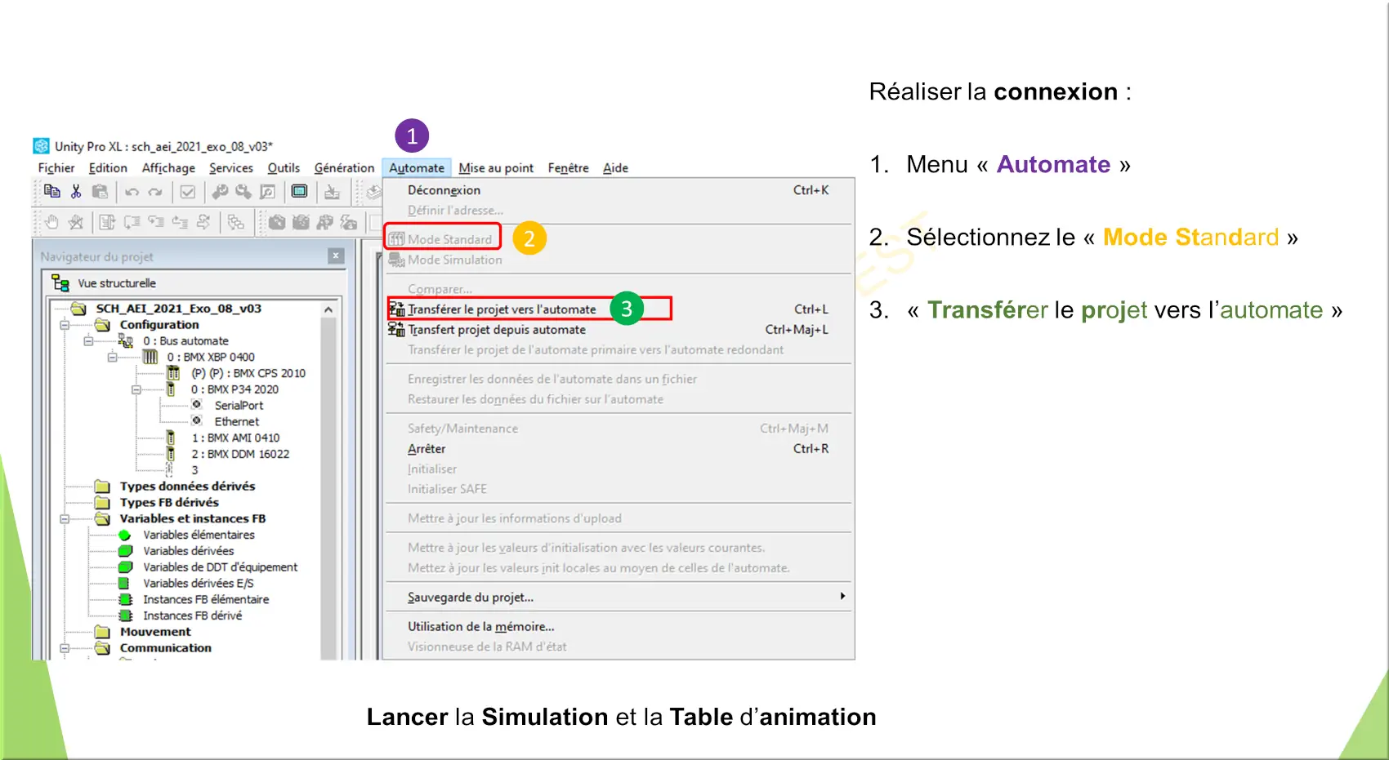Click the crossed hand (clear breakpoint) icon
This screenshot has height=760, width=1389.
click(76, 221)
